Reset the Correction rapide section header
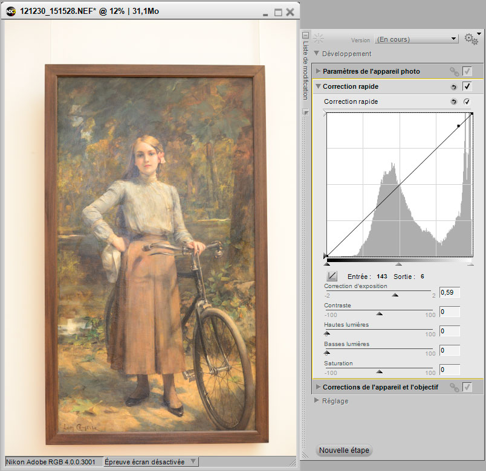This screenshot has width=486, height=471. click(454, 87)
